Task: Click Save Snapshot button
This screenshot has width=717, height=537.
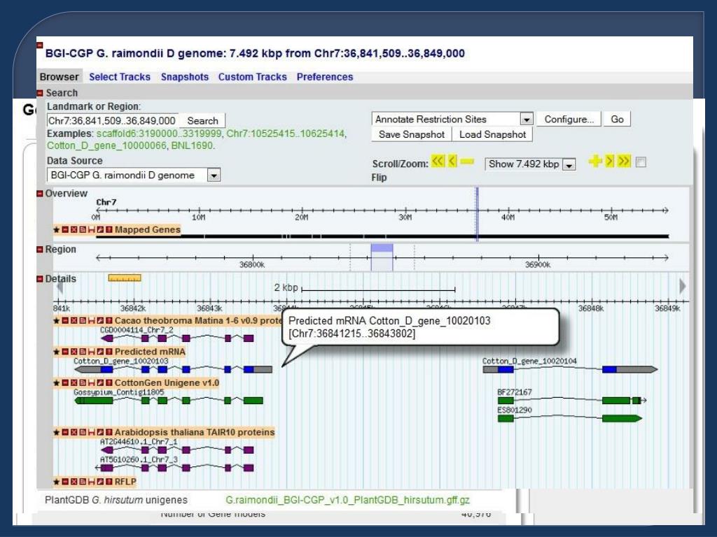Action: point(412,134)
